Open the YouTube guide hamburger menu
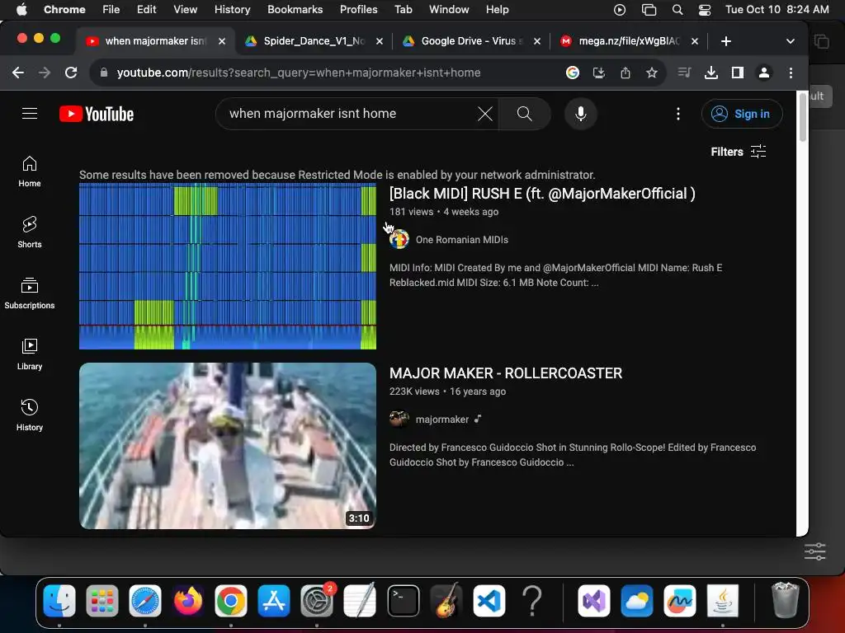This screenshot has height=633, width=845. [x=30, y=114]
